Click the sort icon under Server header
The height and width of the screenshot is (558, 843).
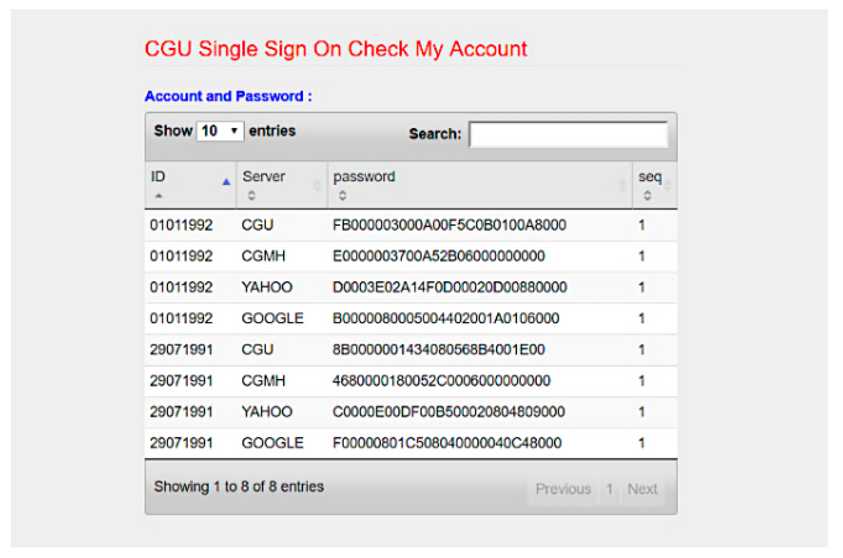(x=252, y=195)
